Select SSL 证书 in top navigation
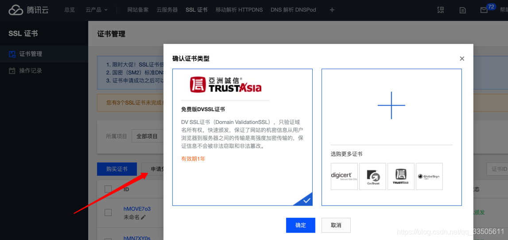The image size is (508, 240). pos(197,10)
